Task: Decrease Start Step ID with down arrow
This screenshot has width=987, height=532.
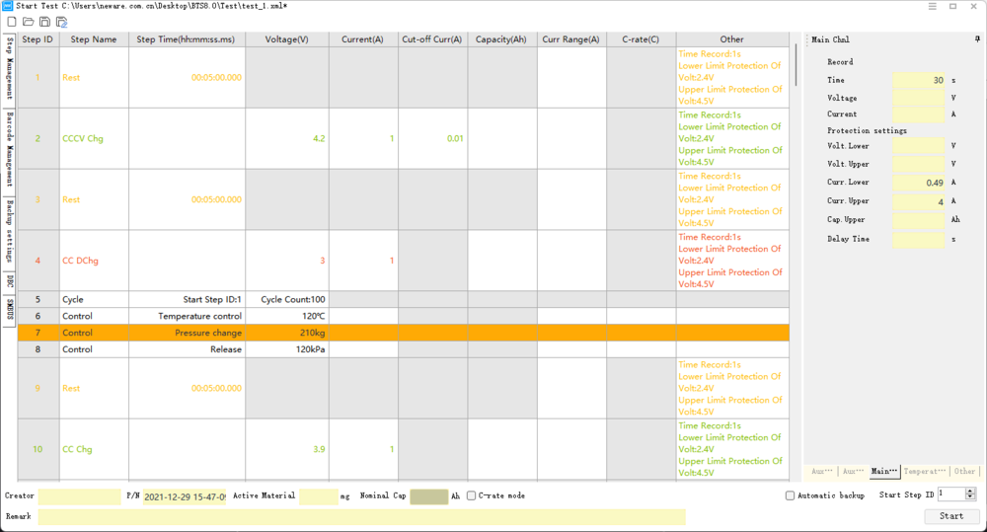Action: (970, 497)
